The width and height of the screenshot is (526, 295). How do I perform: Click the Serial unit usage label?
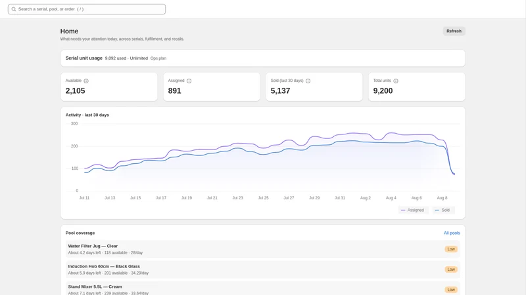(x=84, y=58)
